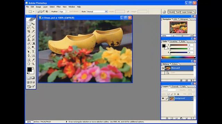Viewport: 222px width, 124px height.
Task: Switch to Quick Mask Mode
Action: click(33, 78)
